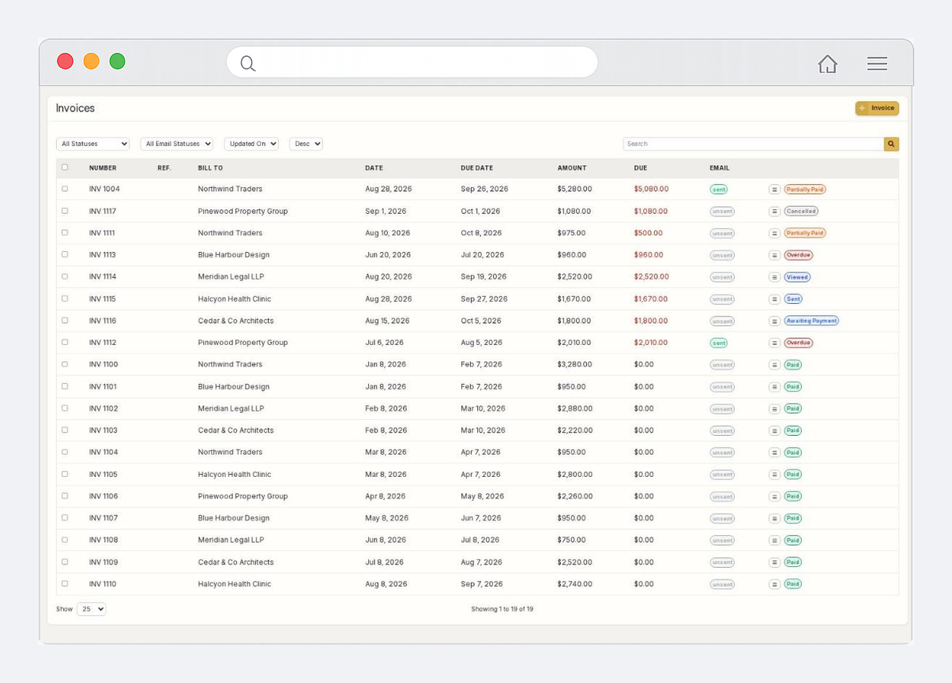Image resolution: width=952 pixels, height=683 pixels.
Task: Open actions menu for INV 1110
Action: [x=774, y=584]
